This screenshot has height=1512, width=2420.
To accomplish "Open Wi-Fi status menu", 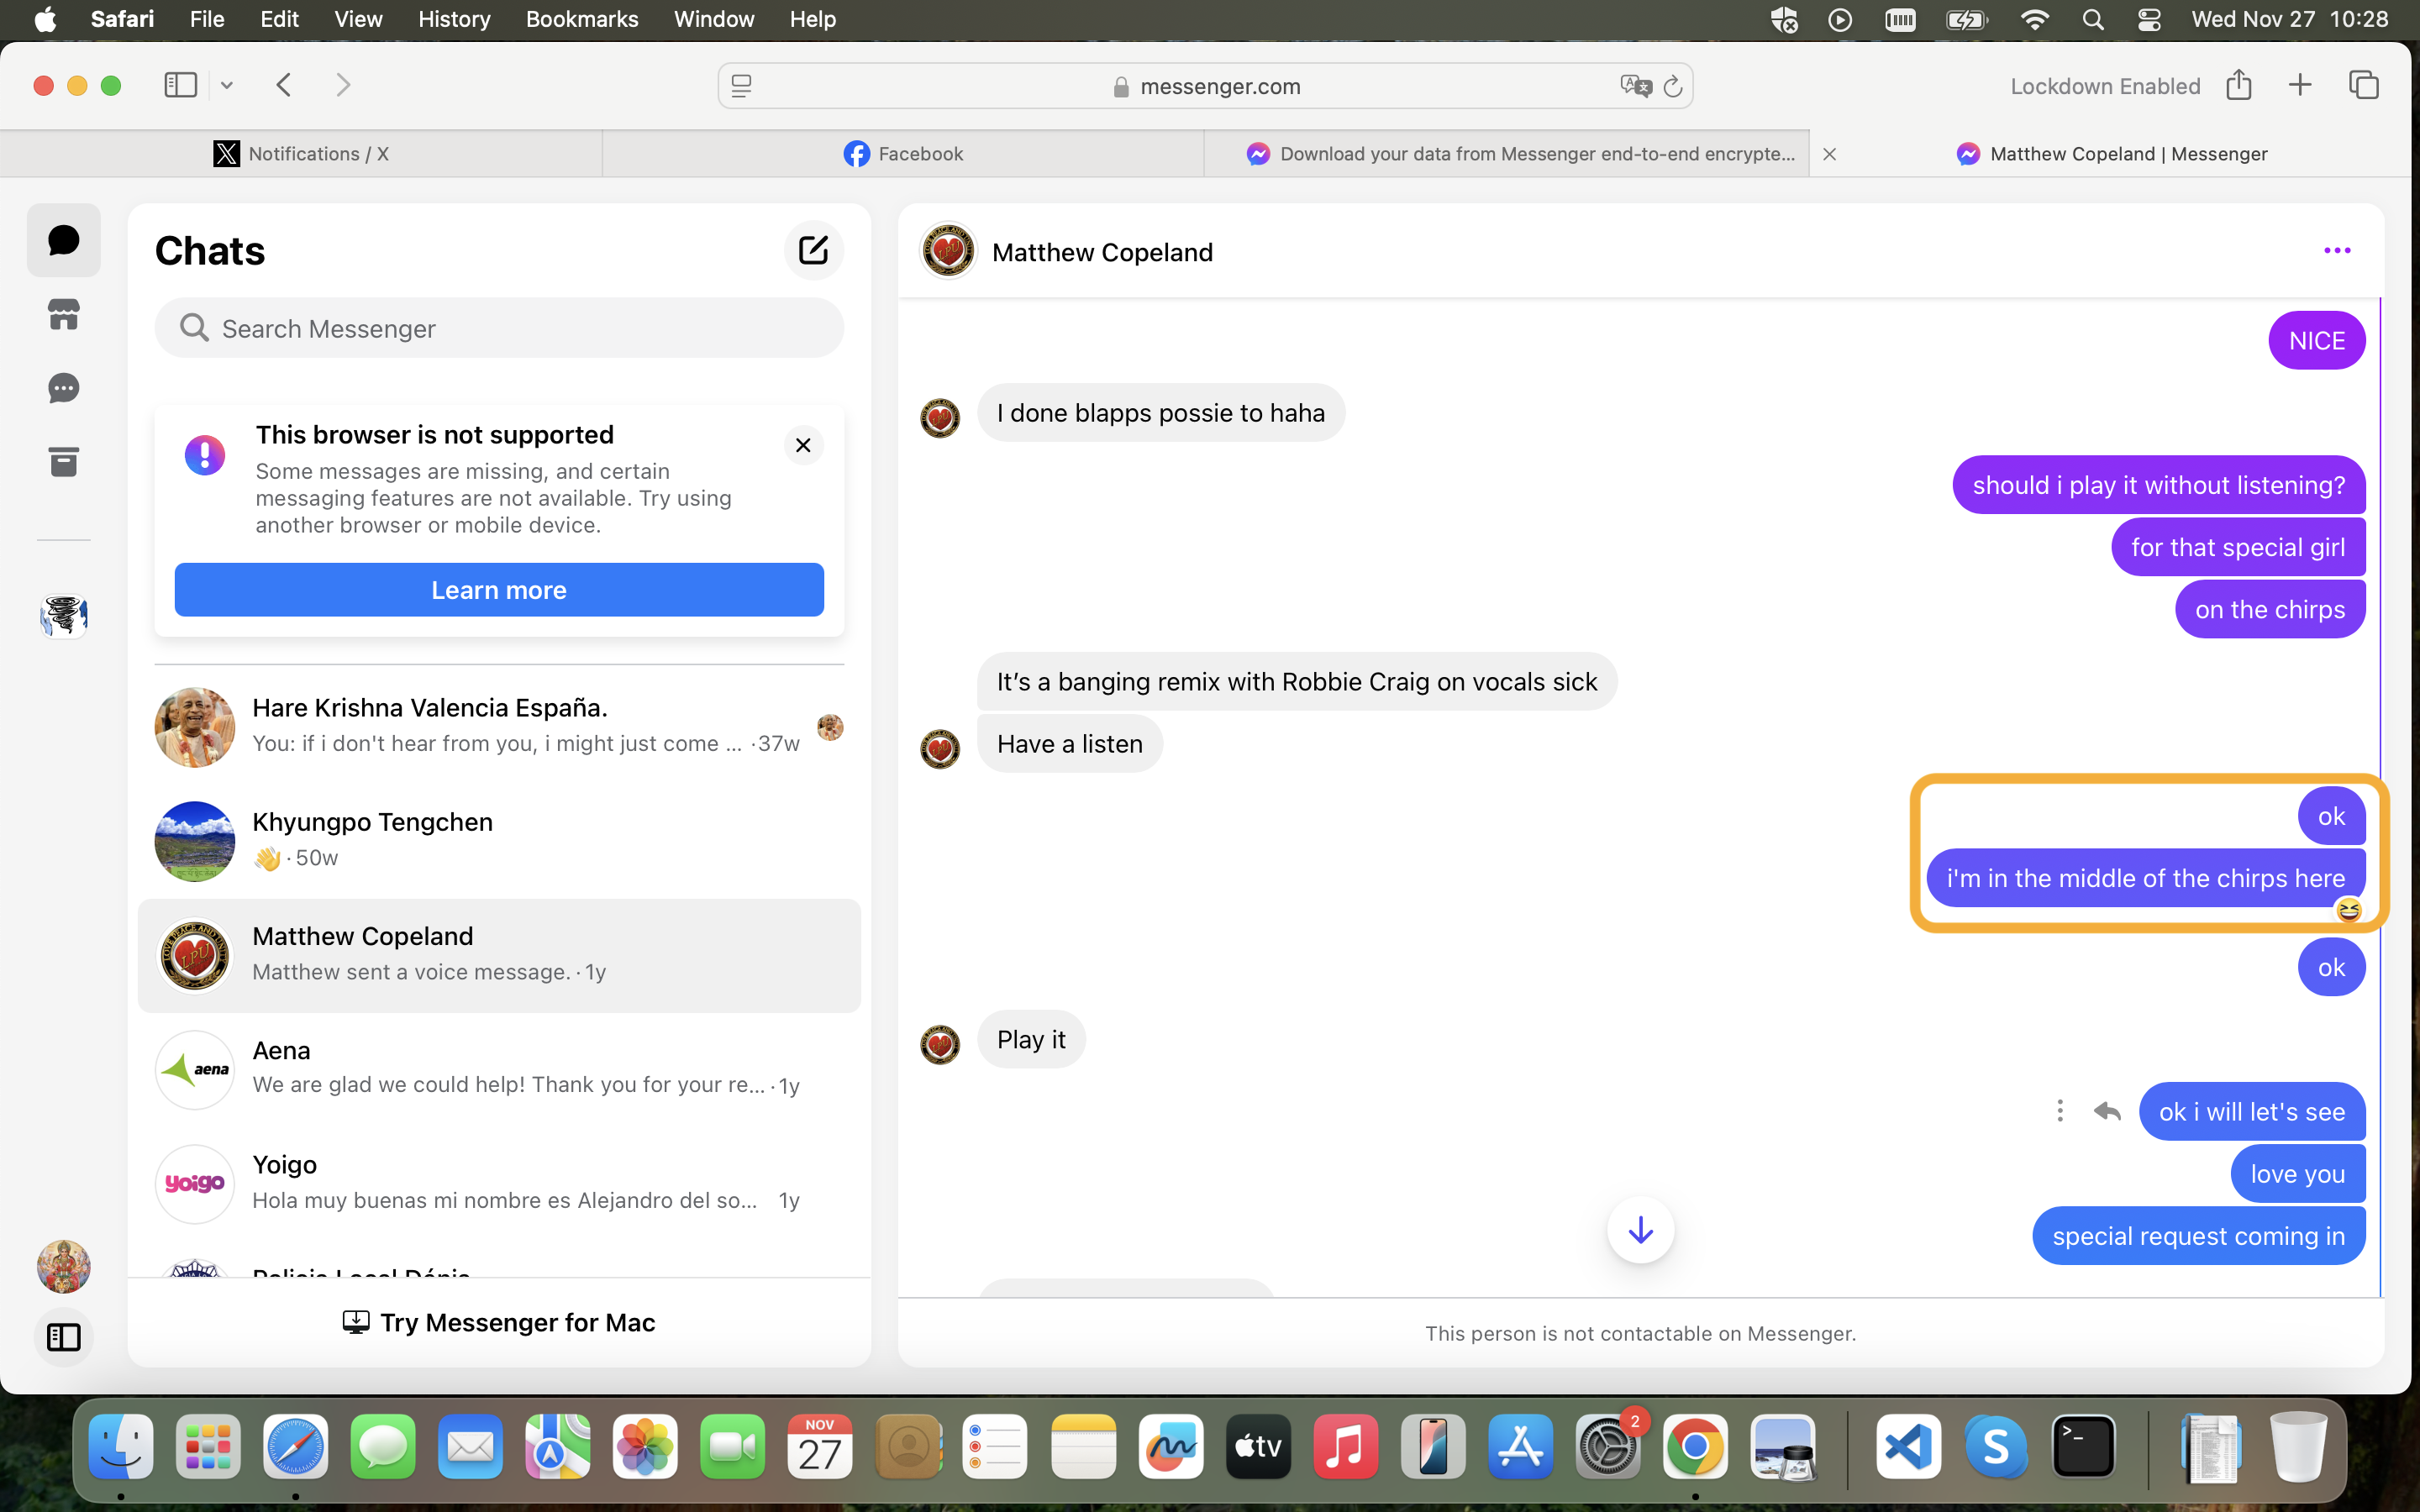I will pos(2034,19).
